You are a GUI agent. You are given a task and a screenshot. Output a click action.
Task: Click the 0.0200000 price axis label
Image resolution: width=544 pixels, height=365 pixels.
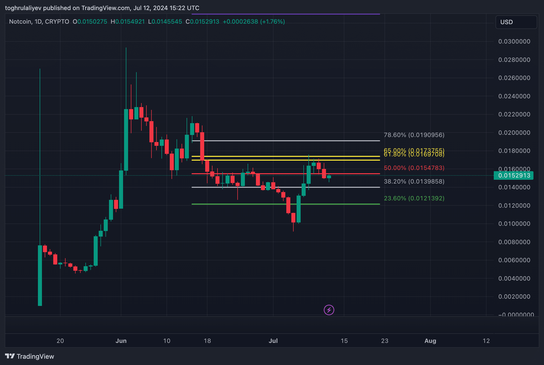click(x=514, y=132)
